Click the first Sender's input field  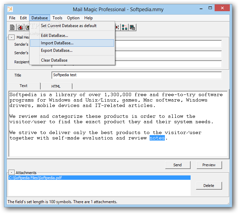click(168, 44)
